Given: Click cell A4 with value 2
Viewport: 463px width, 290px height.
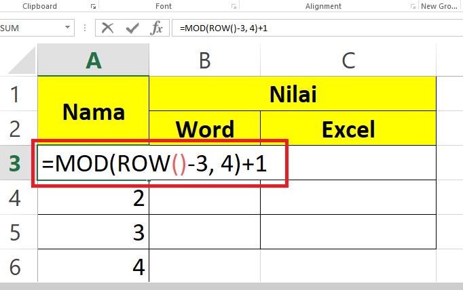Looking at the screenshot, I should point(93,197).
